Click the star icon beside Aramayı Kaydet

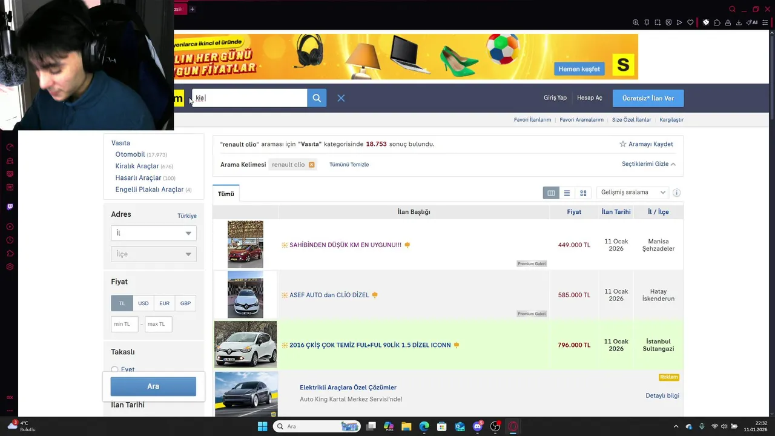click(x=622, y=144)
